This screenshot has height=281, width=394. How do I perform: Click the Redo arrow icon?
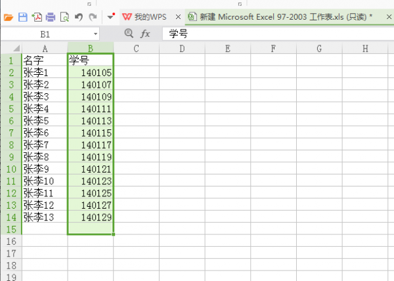[93, 16]
